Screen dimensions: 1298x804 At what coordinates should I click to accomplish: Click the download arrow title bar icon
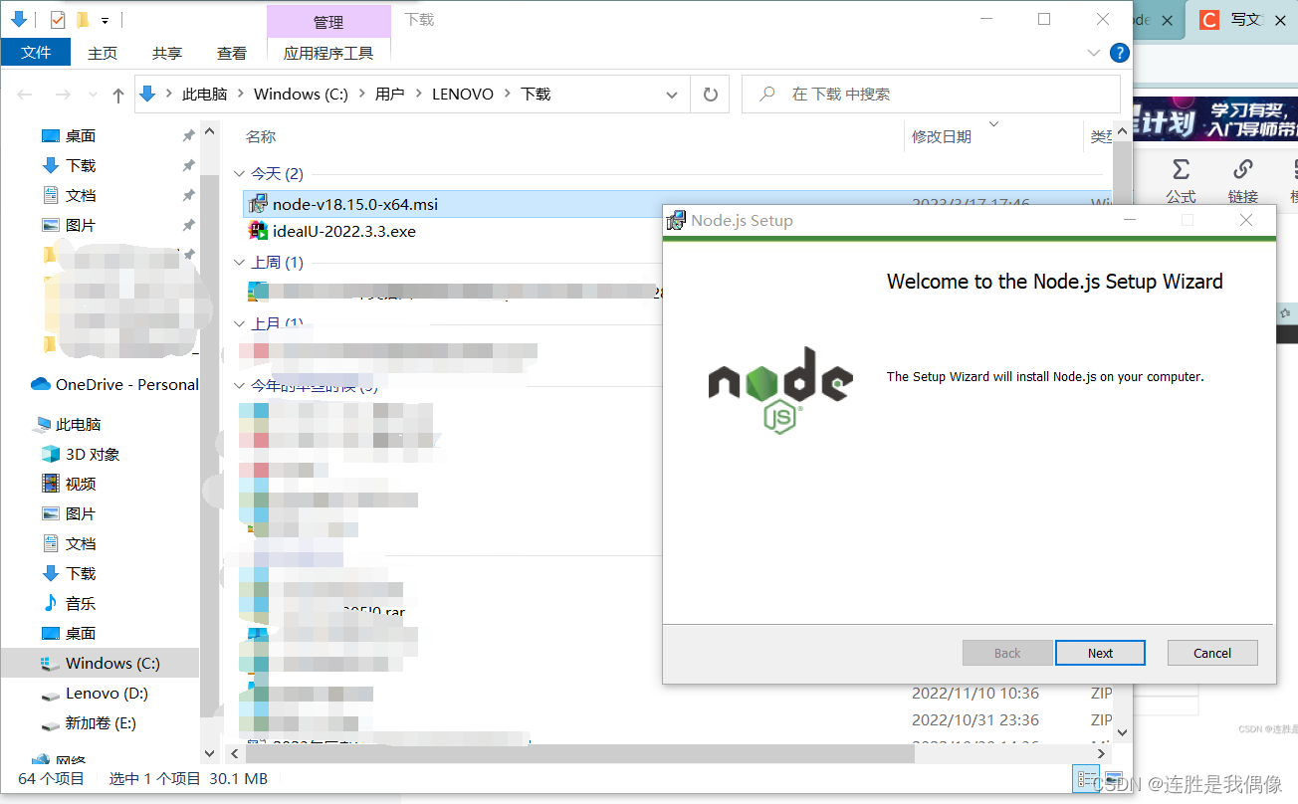click(18, 19)
